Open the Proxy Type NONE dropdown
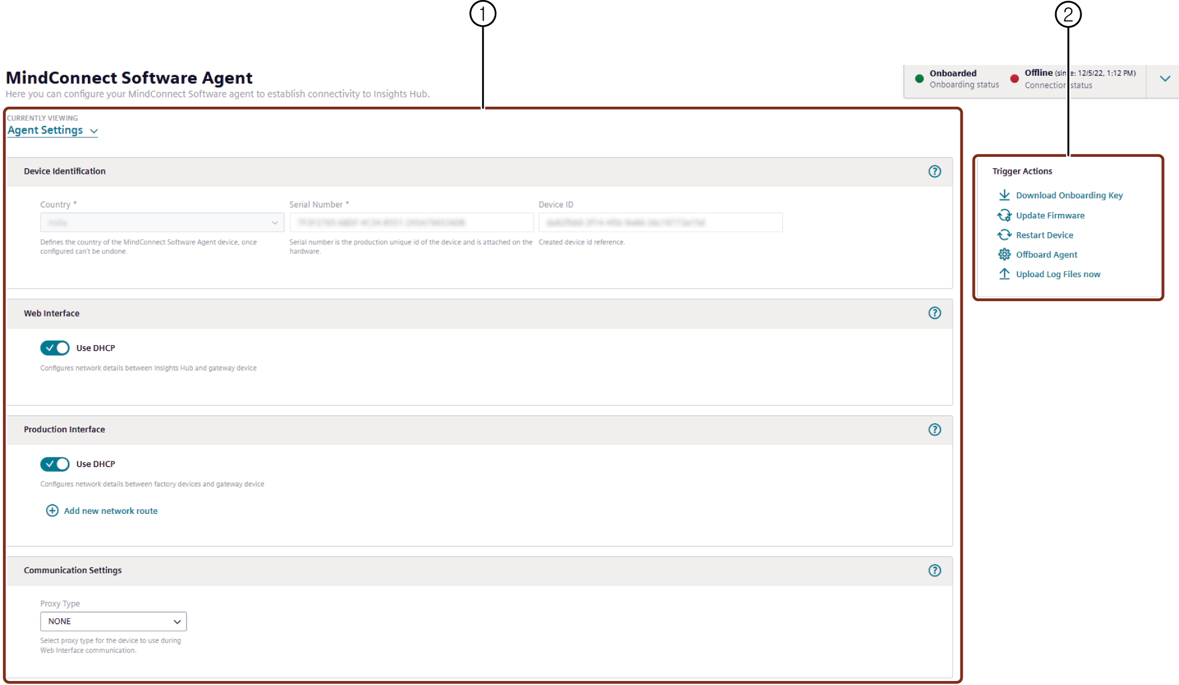This screenshot has height=685, width=1179. point(114,621)
